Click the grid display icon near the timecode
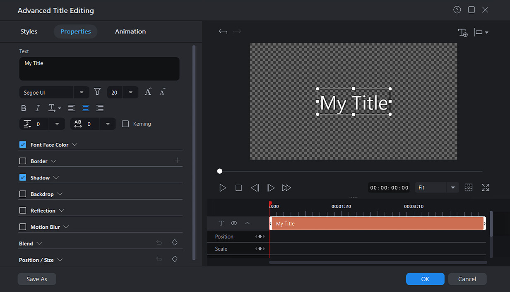The image size is (510, 292). [x=469, y=187]
